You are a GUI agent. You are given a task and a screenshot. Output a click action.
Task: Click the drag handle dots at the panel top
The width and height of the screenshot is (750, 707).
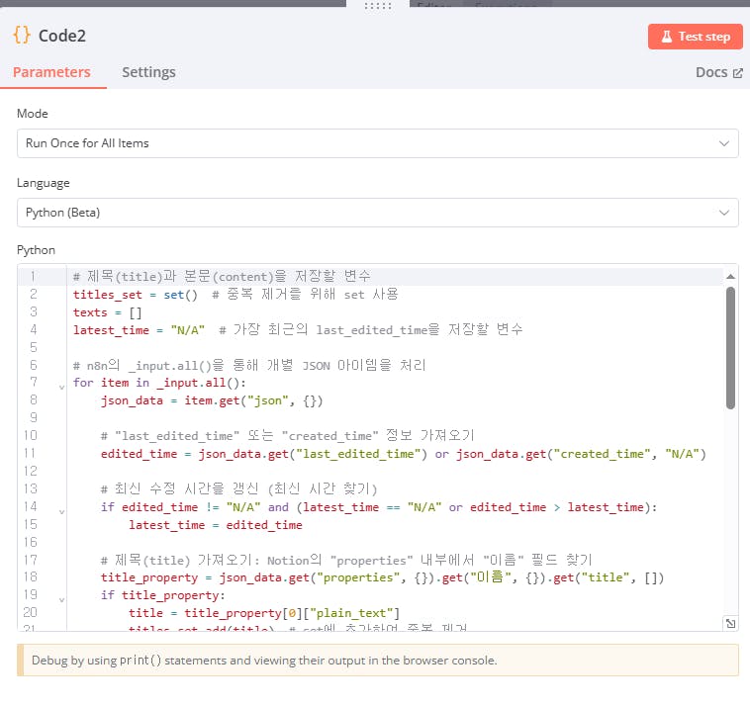tap(377, 6)
